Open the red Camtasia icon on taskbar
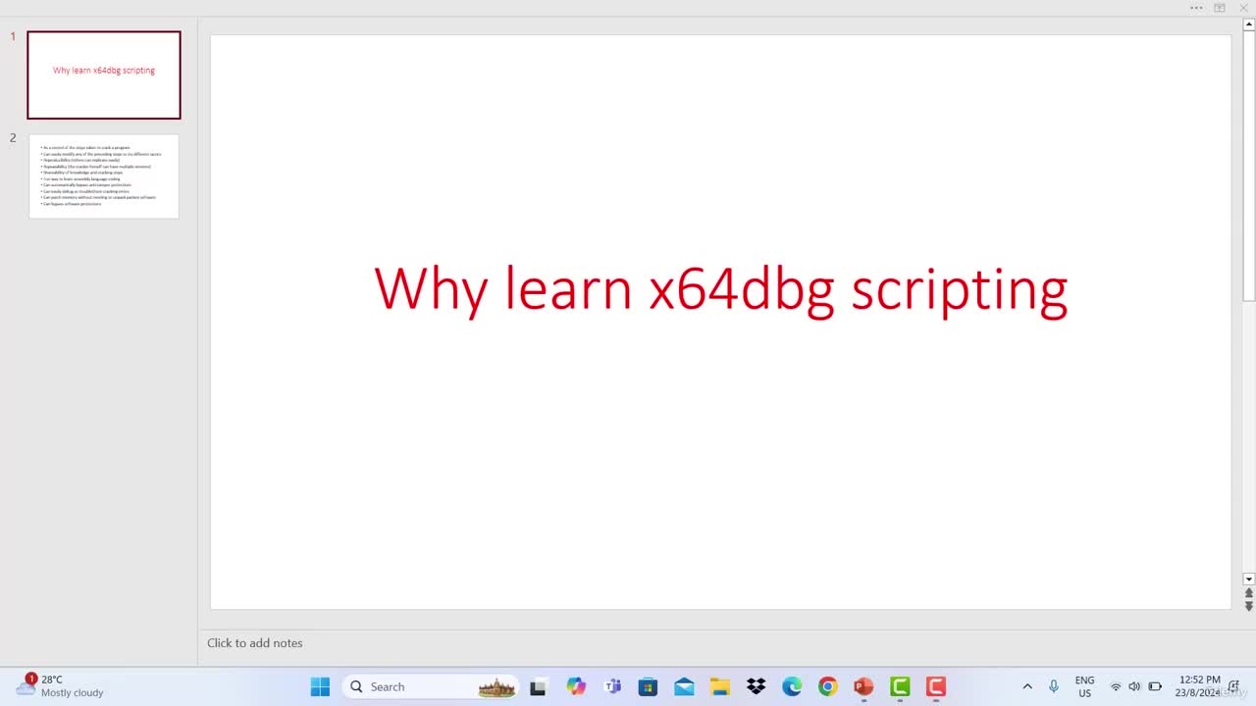 point(936,686)
